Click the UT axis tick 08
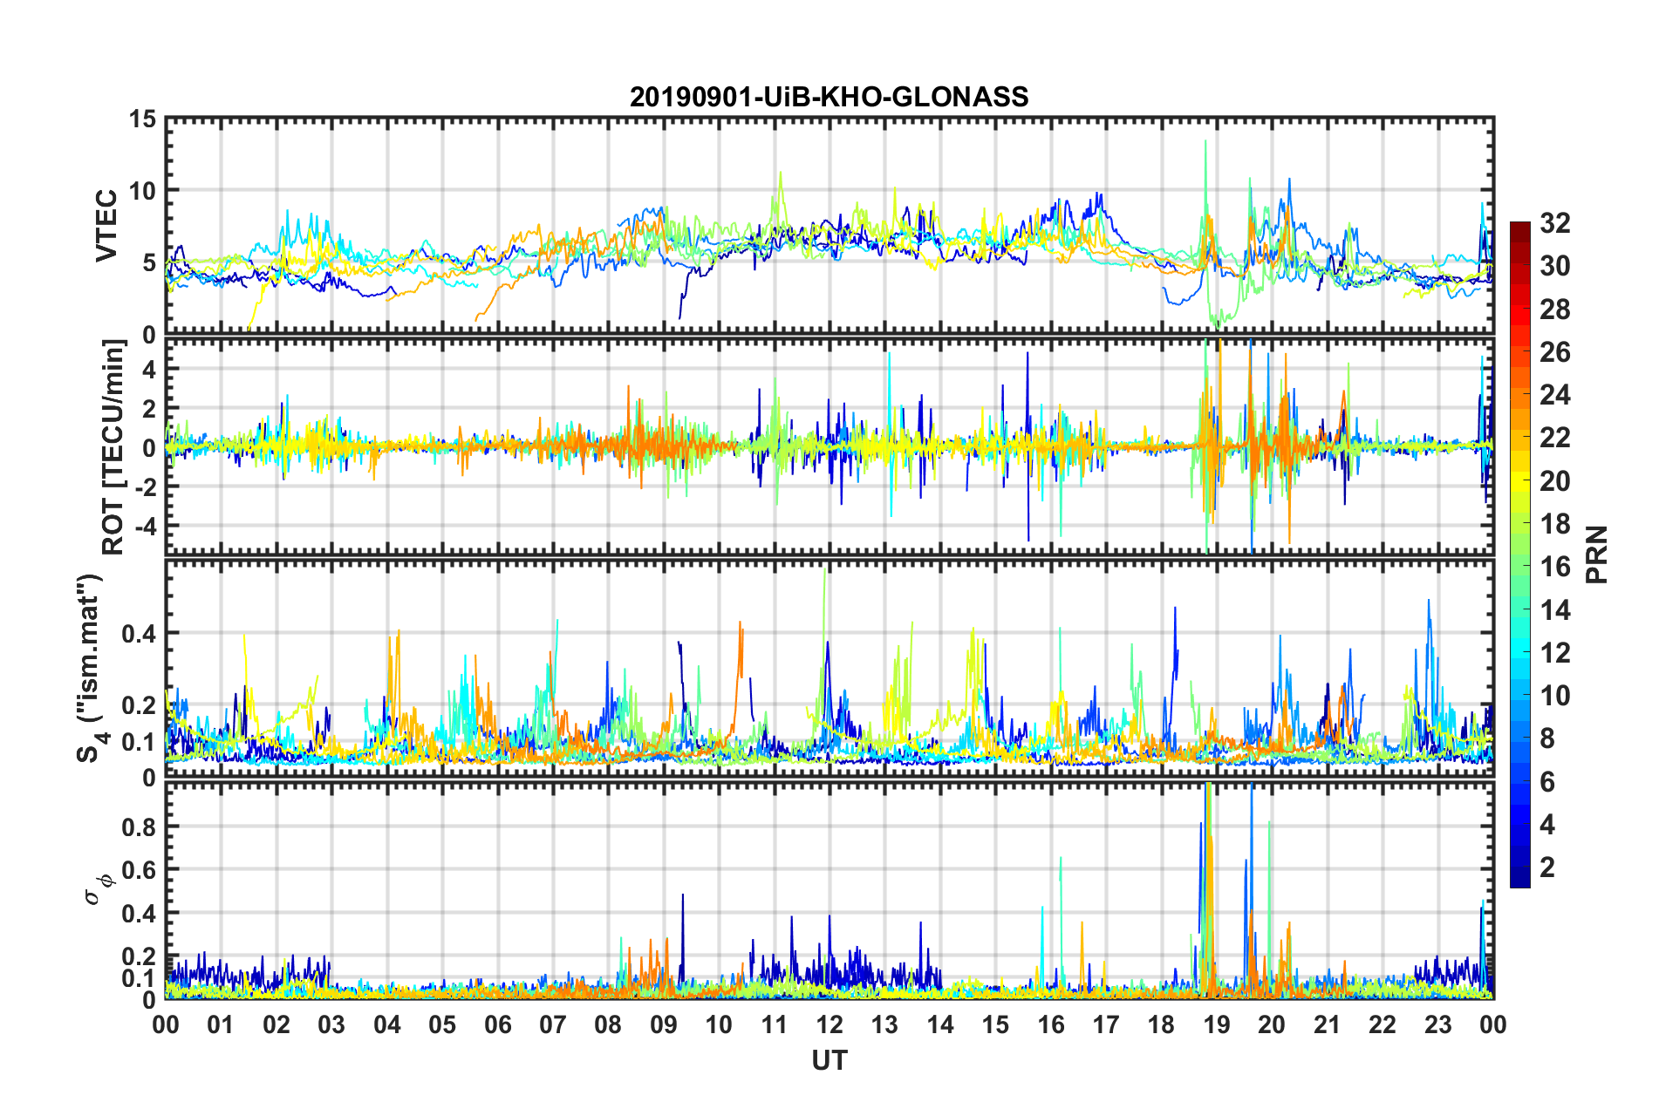Image resolution: width=1659 pixels, height=1109 pixels. (x=608, y=1024)
